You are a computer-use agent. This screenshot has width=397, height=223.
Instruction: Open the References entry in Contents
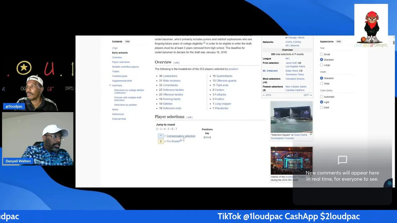(118, 114)
